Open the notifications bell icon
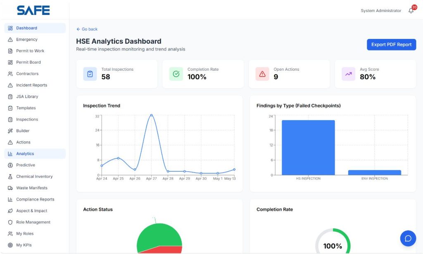The width and height of the screenshot is (423, 254). coord(411,10)
